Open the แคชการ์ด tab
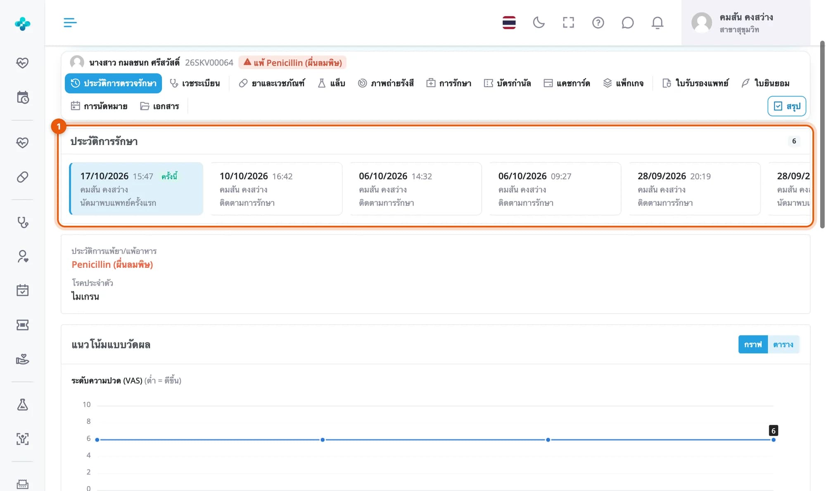826x491 pixels. click(x=567, y=83)
